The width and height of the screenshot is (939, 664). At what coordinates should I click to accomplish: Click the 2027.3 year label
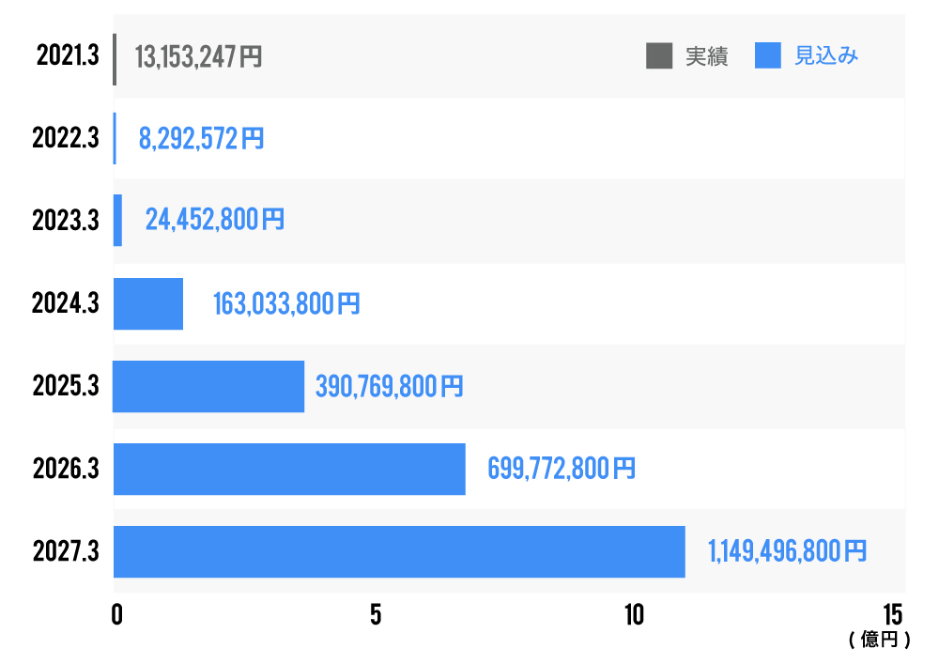pos(66,551)
